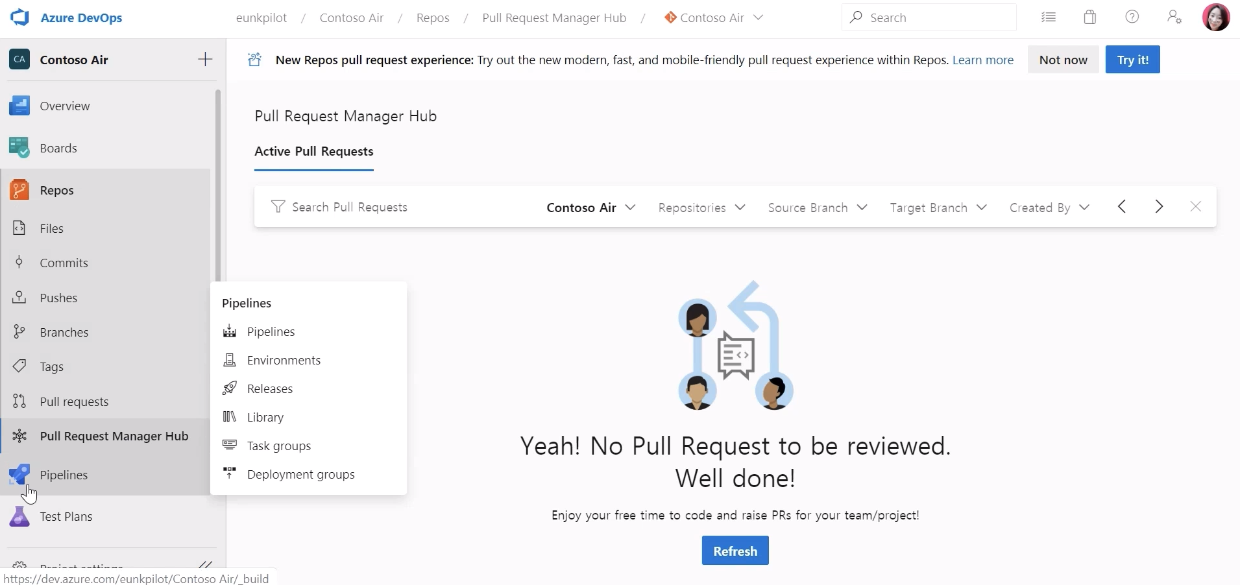Open the Source Branch filter dropdown
This screenshot has height=585, width=1240.
click(818, 208)
